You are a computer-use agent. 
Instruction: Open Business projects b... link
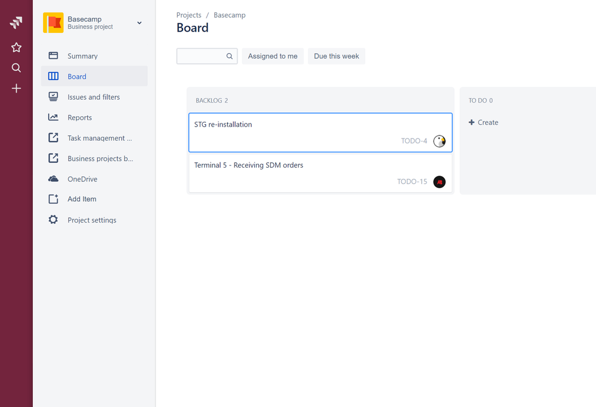coord(94,158)
